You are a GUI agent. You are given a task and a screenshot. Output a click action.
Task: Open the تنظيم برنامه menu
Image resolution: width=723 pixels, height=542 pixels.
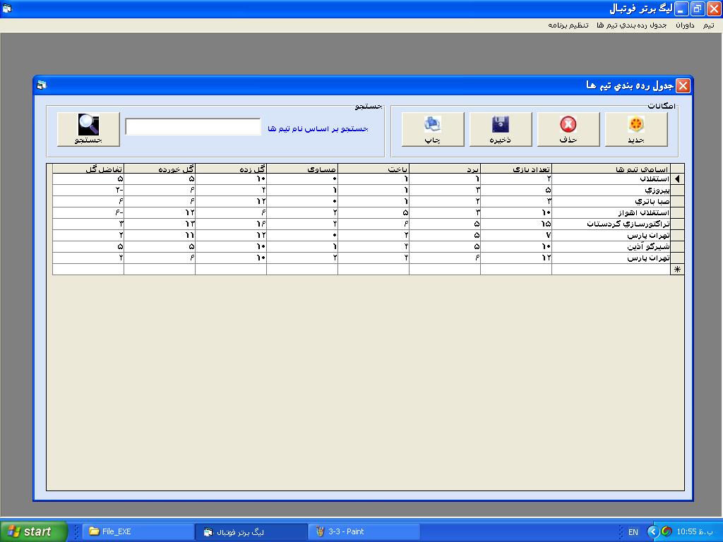pos(568,25)
